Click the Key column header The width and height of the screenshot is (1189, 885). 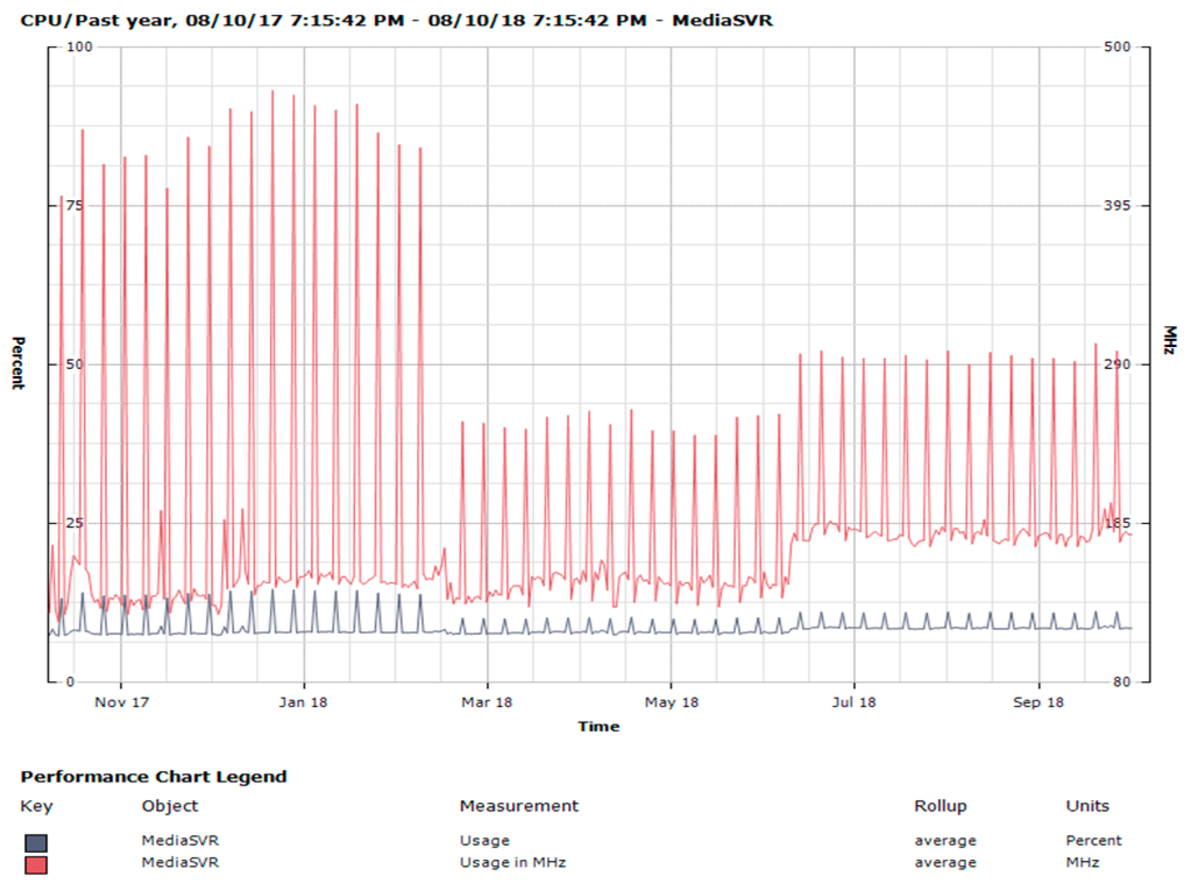click(x=36, y=806)
